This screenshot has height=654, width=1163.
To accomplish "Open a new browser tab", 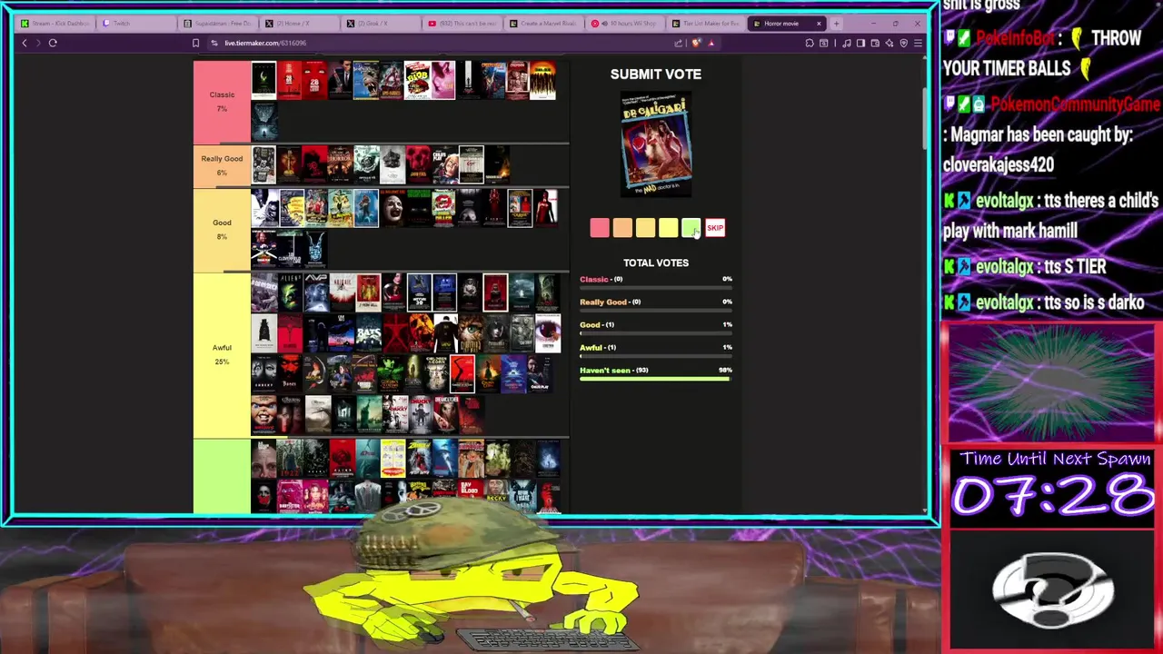I will point(836,24).
